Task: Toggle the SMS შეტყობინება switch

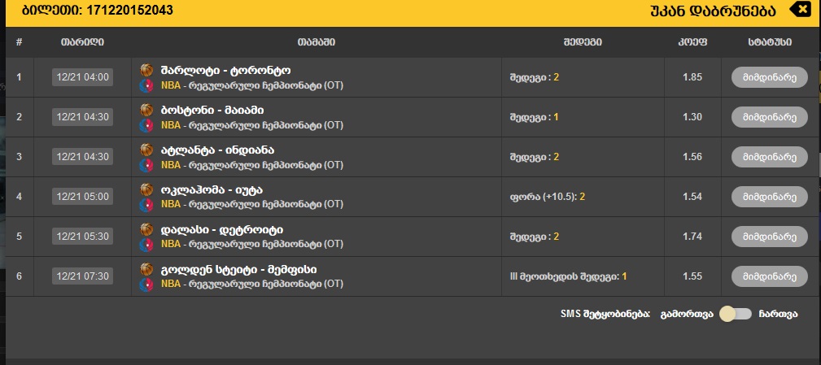Action: click(x=736, y=314)
